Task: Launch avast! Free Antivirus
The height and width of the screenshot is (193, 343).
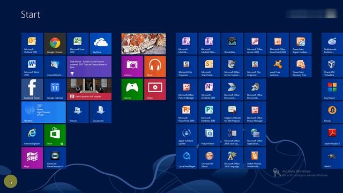Action: tap(278, 66)
